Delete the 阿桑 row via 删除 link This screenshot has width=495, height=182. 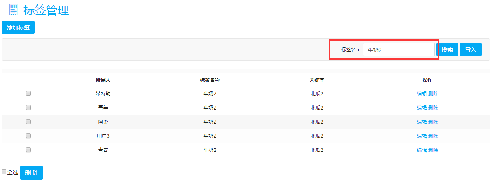433,122
